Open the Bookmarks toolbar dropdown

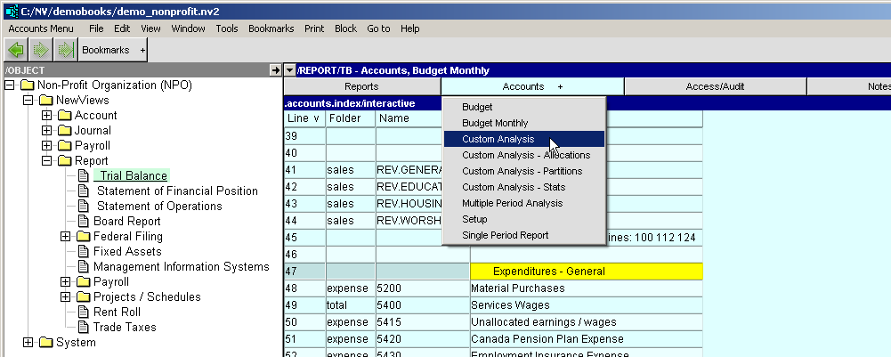coord(113,50)
